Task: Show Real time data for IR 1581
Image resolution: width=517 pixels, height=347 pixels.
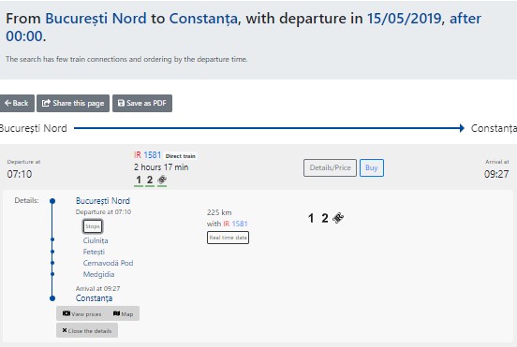Action: click(x=228, y=238)
